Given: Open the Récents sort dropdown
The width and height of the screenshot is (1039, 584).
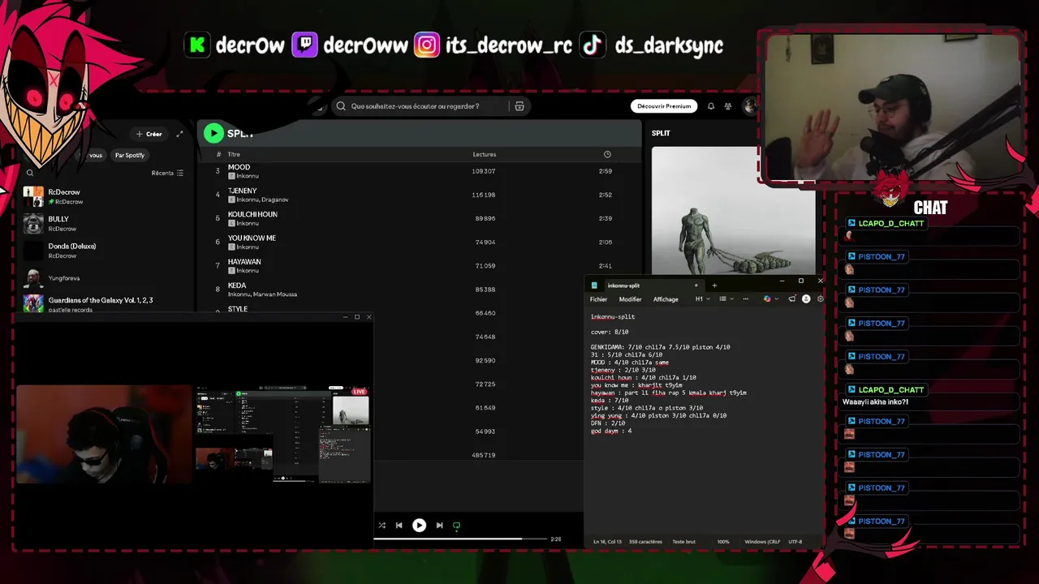Looking at the screenshot, I should (x=167, y=173).
